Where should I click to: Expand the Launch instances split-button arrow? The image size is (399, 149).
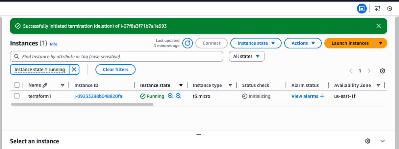tap(381, 43)
